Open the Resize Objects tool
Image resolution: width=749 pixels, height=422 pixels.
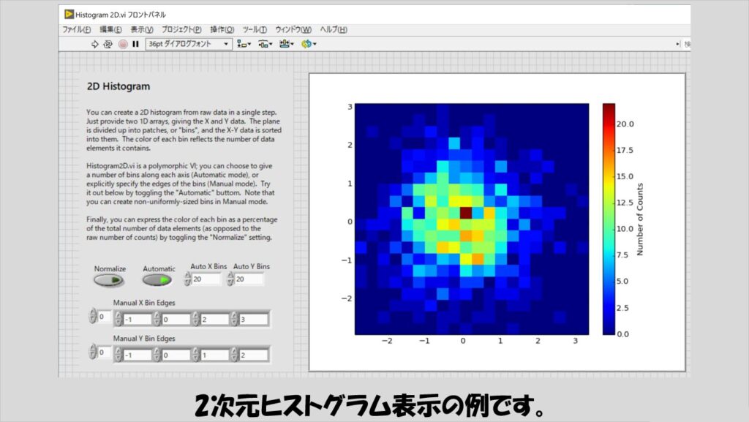[285, 44]
